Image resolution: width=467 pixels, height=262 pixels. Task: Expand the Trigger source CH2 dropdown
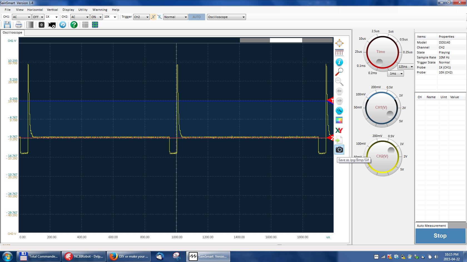click(141, 17)
